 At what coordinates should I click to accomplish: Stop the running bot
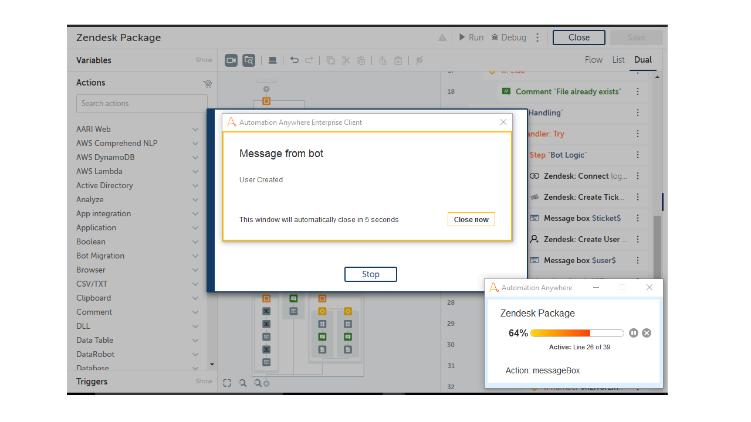click(371, 274)
